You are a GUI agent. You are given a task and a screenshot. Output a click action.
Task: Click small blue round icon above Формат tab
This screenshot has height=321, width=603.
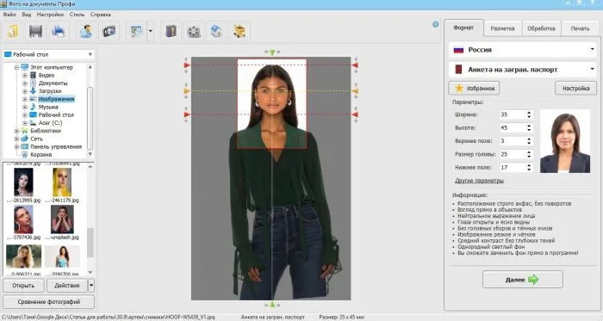(435, 24)
